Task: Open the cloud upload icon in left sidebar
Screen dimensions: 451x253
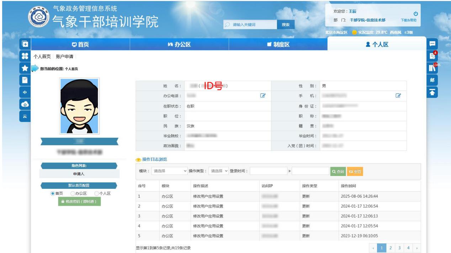Action: (x=25, y=104)
